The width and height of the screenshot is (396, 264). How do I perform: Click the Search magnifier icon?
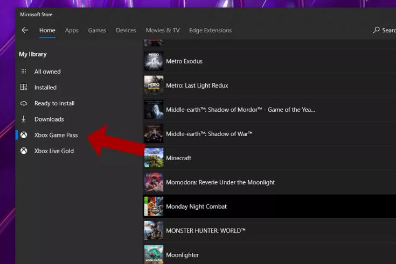click(x=376, y=30)
